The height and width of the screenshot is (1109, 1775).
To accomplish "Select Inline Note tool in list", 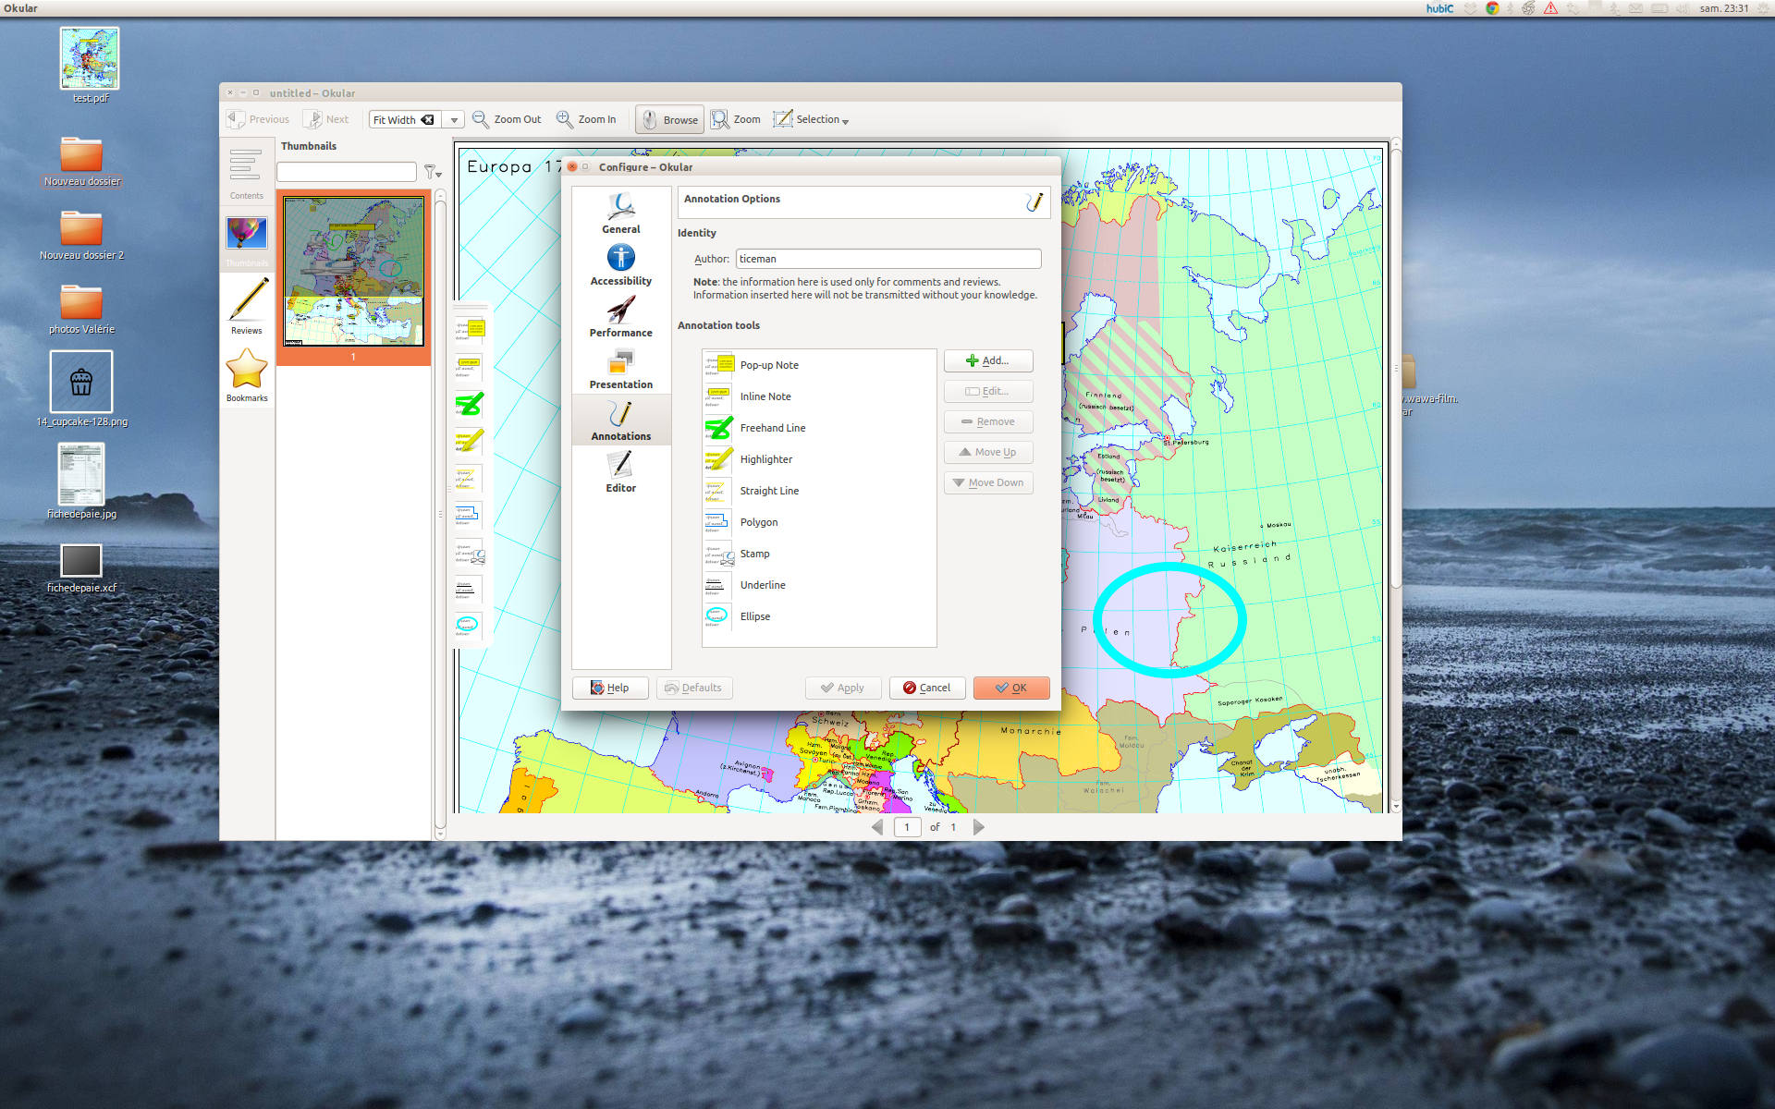I will point(818,396).
